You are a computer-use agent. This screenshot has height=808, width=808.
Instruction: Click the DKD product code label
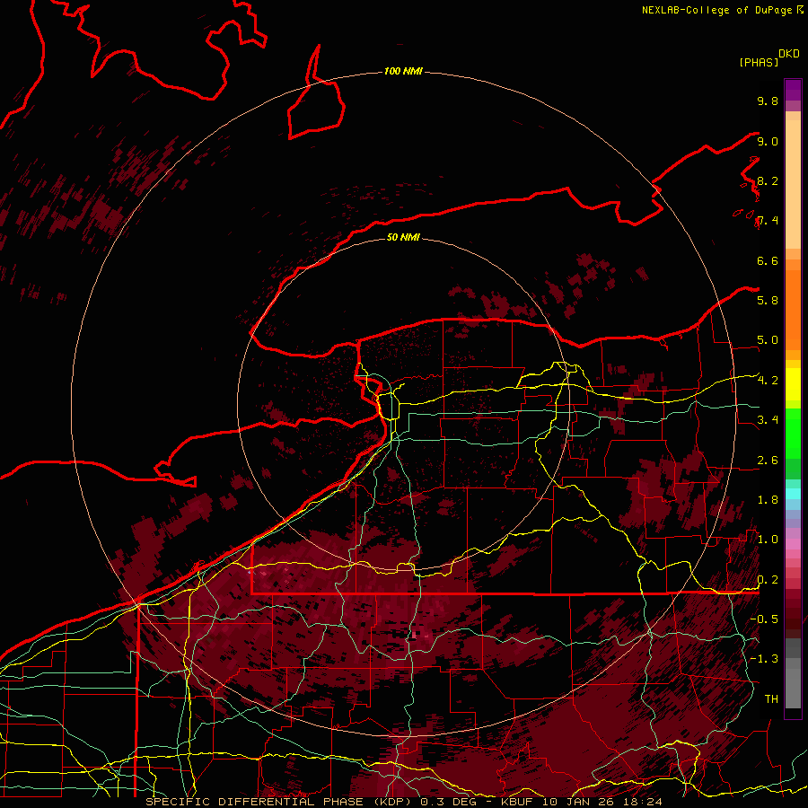[x=789, y=54]
